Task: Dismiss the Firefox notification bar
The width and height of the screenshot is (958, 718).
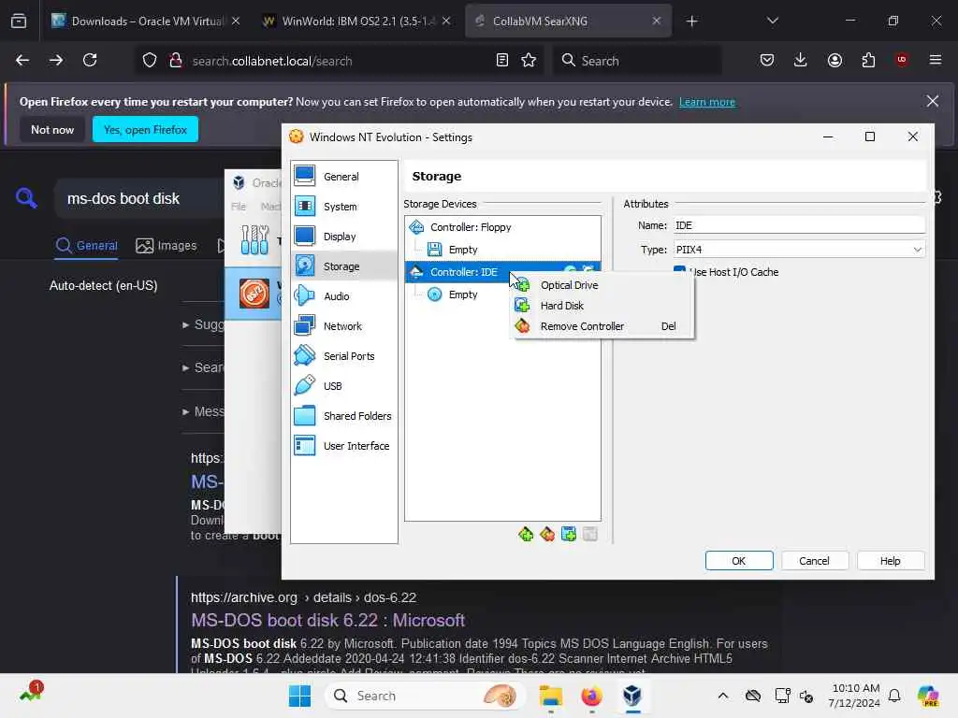Action: click(x=933, y=101)
